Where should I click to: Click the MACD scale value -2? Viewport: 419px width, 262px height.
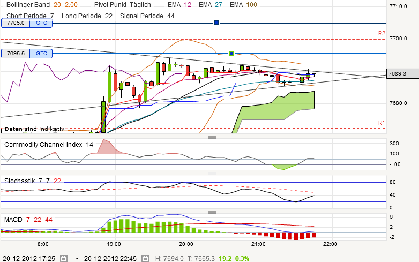(392, 237)
